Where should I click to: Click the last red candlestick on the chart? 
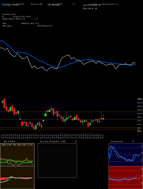[104, 119]
